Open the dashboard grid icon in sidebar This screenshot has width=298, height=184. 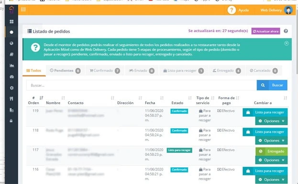pyautogui.click(x=11, y=22)
